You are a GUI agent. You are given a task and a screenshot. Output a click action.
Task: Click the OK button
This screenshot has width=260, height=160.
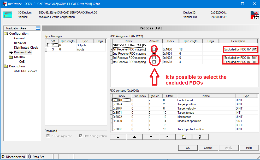188,148
